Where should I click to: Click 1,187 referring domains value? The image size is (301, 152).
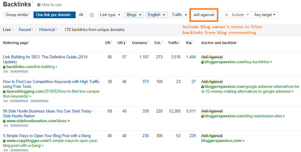tap(144, 57)
